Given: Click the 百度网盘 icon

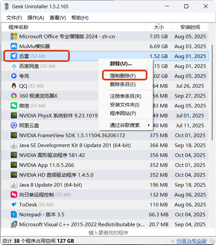Looking at the screenshot, I should 14,66.
